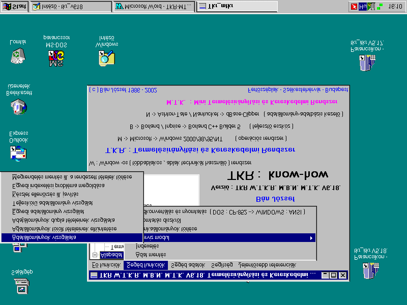
Task: Close the open Segéd funkciók menu
Action: pyautogui.click(x=146, y=265)
